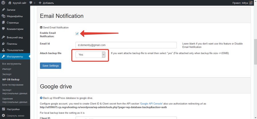Select Бета-тестирование submenu item
The height and width of the screenshot is (119, 257).
pos(13,85)
